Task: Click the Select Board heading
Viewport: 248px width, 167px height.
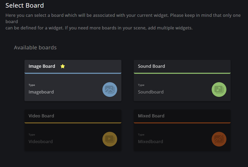Action: [x=24, y=5]
